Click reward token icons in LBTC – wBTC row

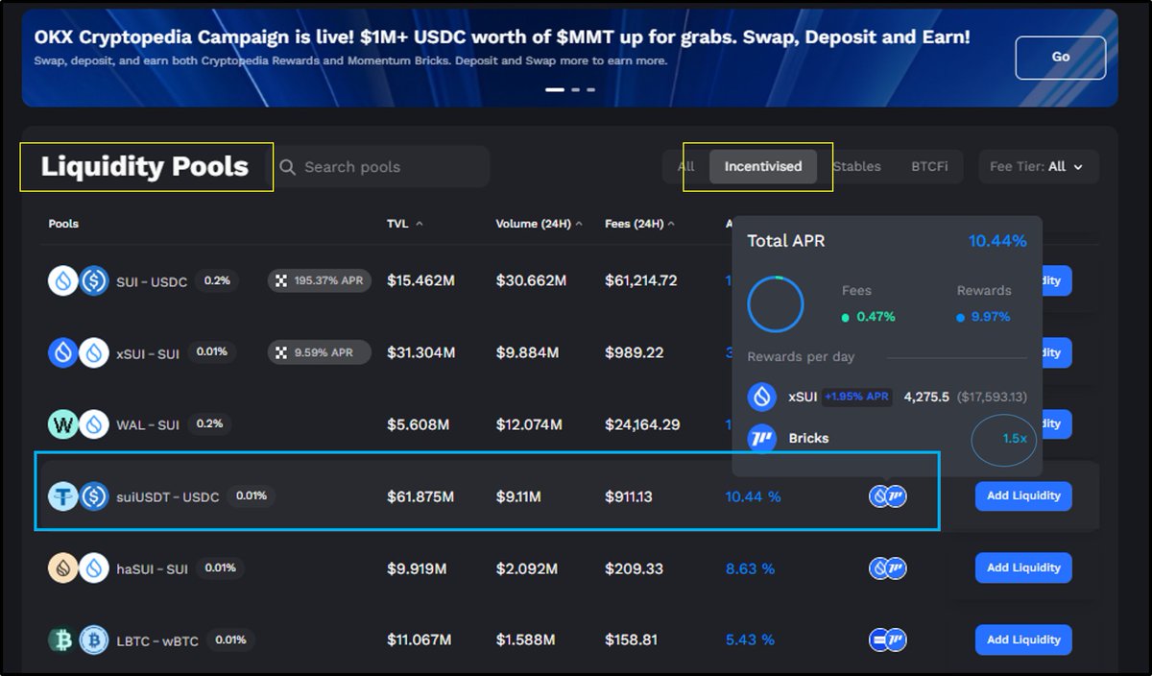click(x=888, y=640)
